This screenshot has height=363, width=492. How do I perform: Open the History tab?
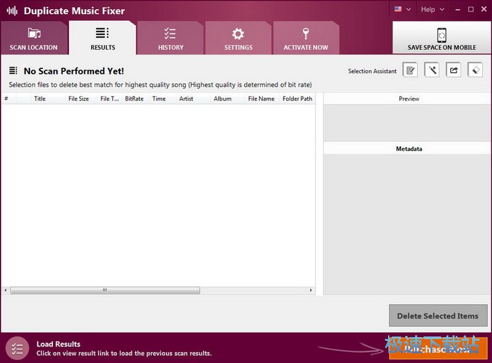(170, 39)
